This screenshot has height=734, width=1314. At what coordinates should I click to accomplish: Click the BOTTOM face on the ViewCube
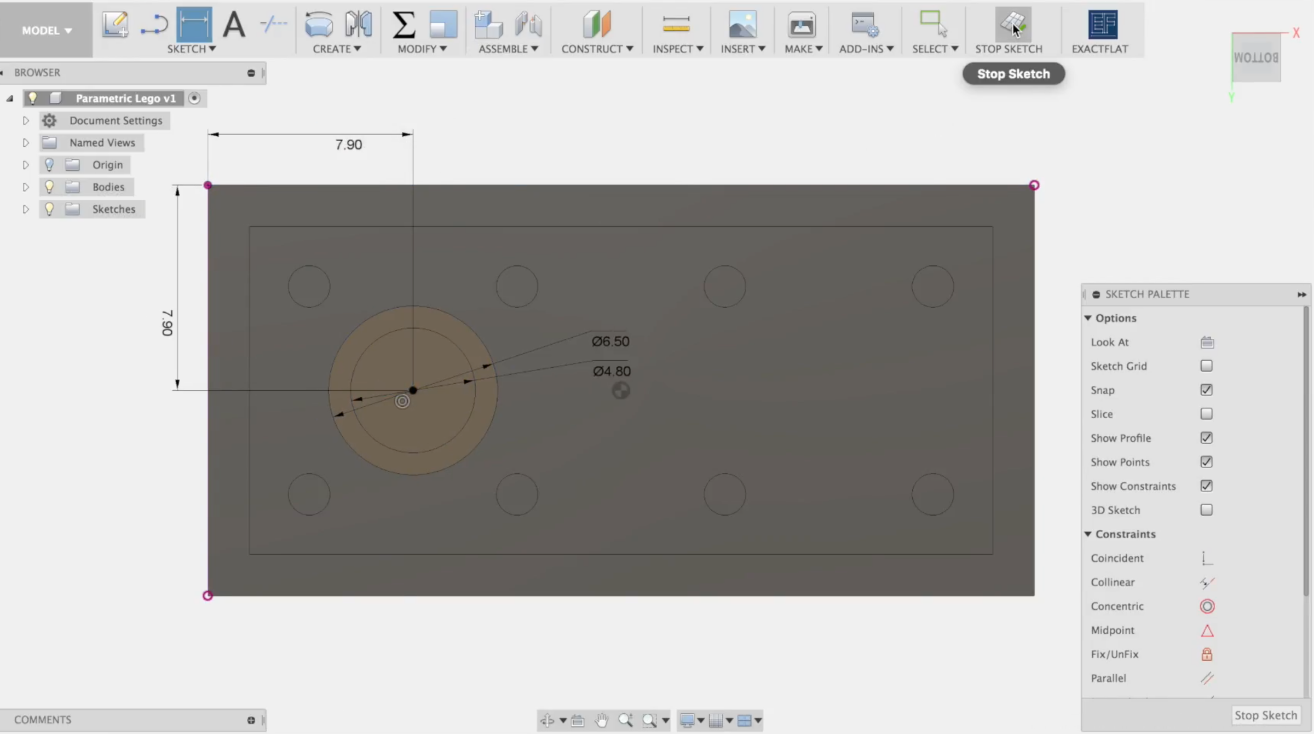click(1256, 57)
